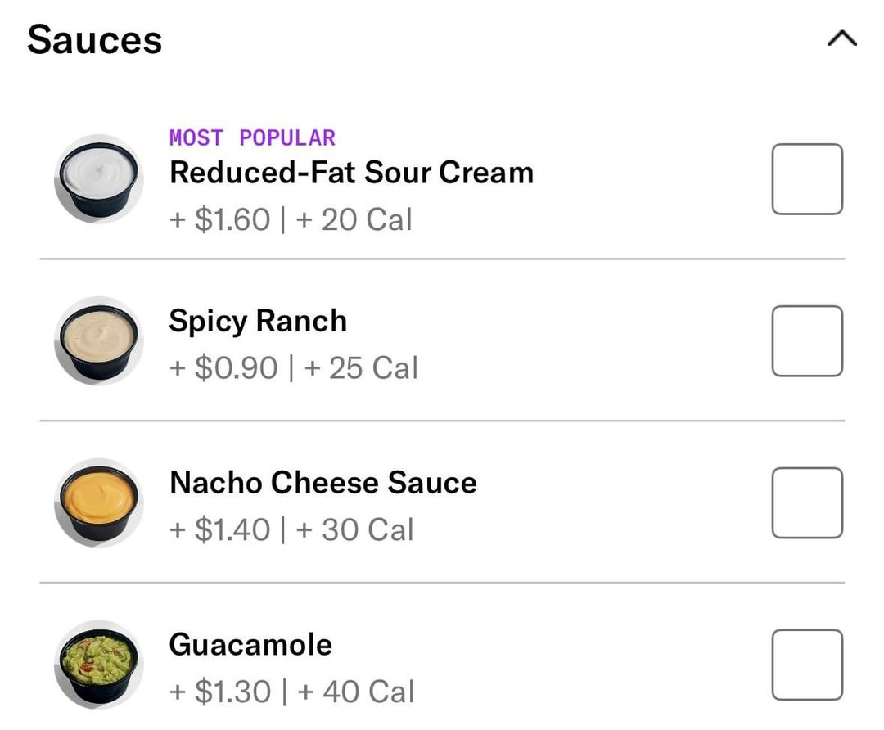Tap the Guacamole cup image

[99, 665]
